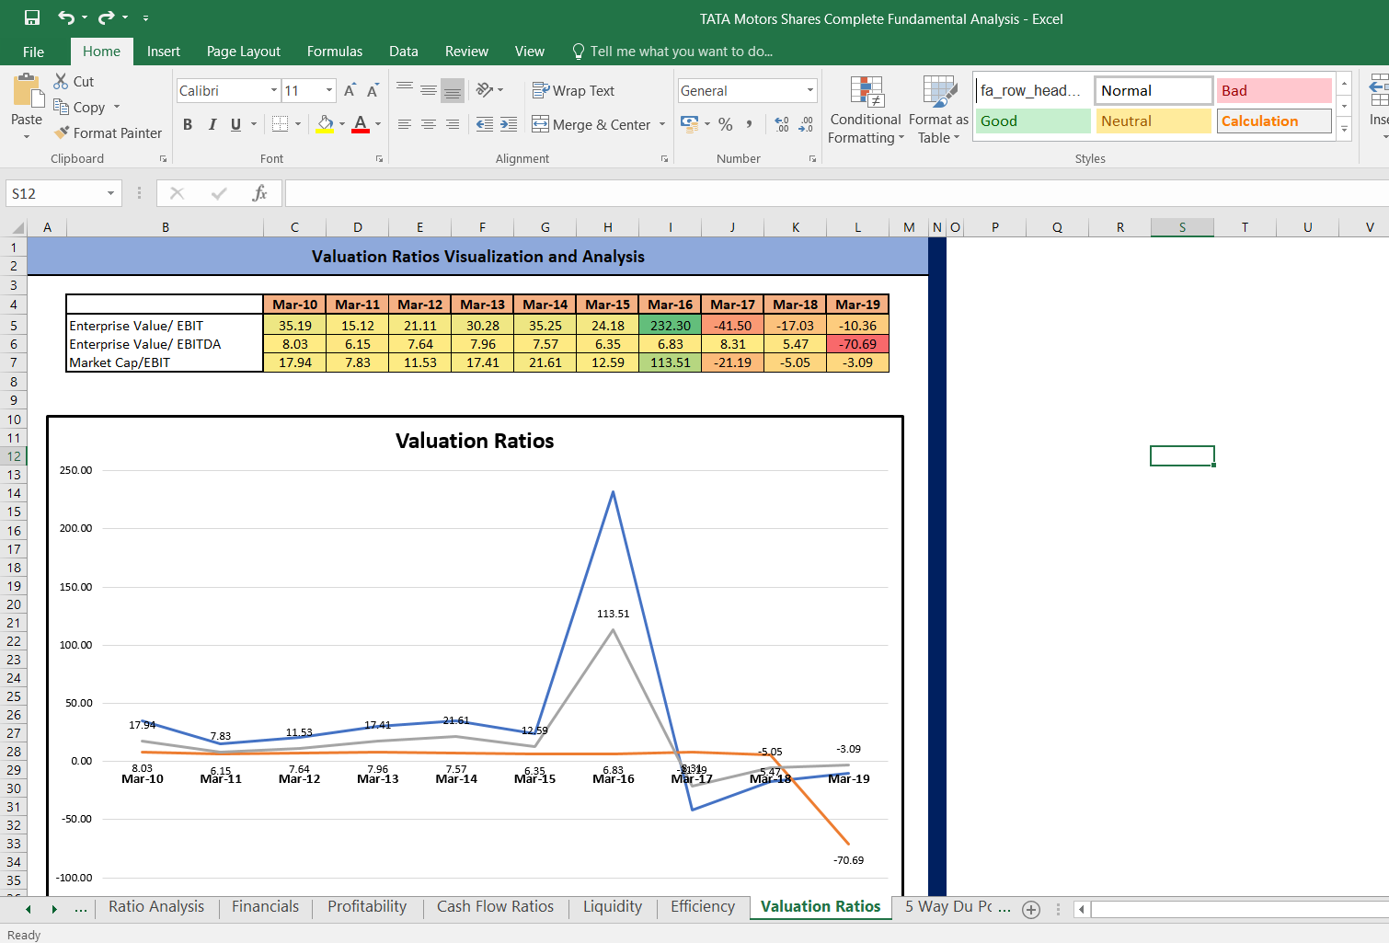The width and height of the screenshot is (1389, 943).
Task: Open the File menu
Action: pyautogui.click(x=34, y=52)
